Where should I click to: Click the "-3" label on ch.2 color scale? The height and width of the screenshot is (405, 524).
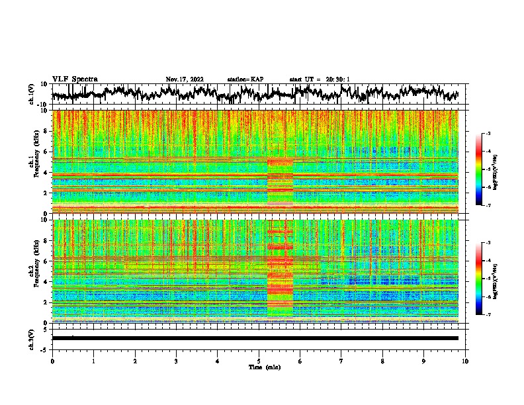(488, 243)
